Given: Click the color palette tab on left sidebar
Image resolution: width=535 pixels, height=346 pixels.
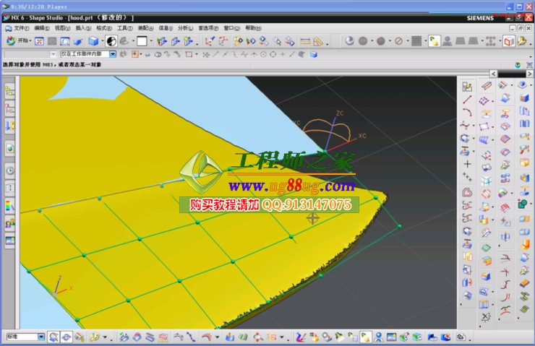Looking at the screenshot, I should click(x=10, y=204).
